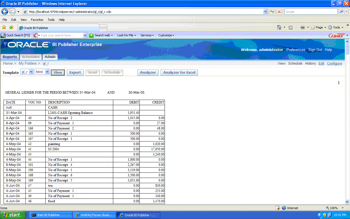Open the Favorites Center star icon
Screen dimensions: 350x219
tap(4, 27)
